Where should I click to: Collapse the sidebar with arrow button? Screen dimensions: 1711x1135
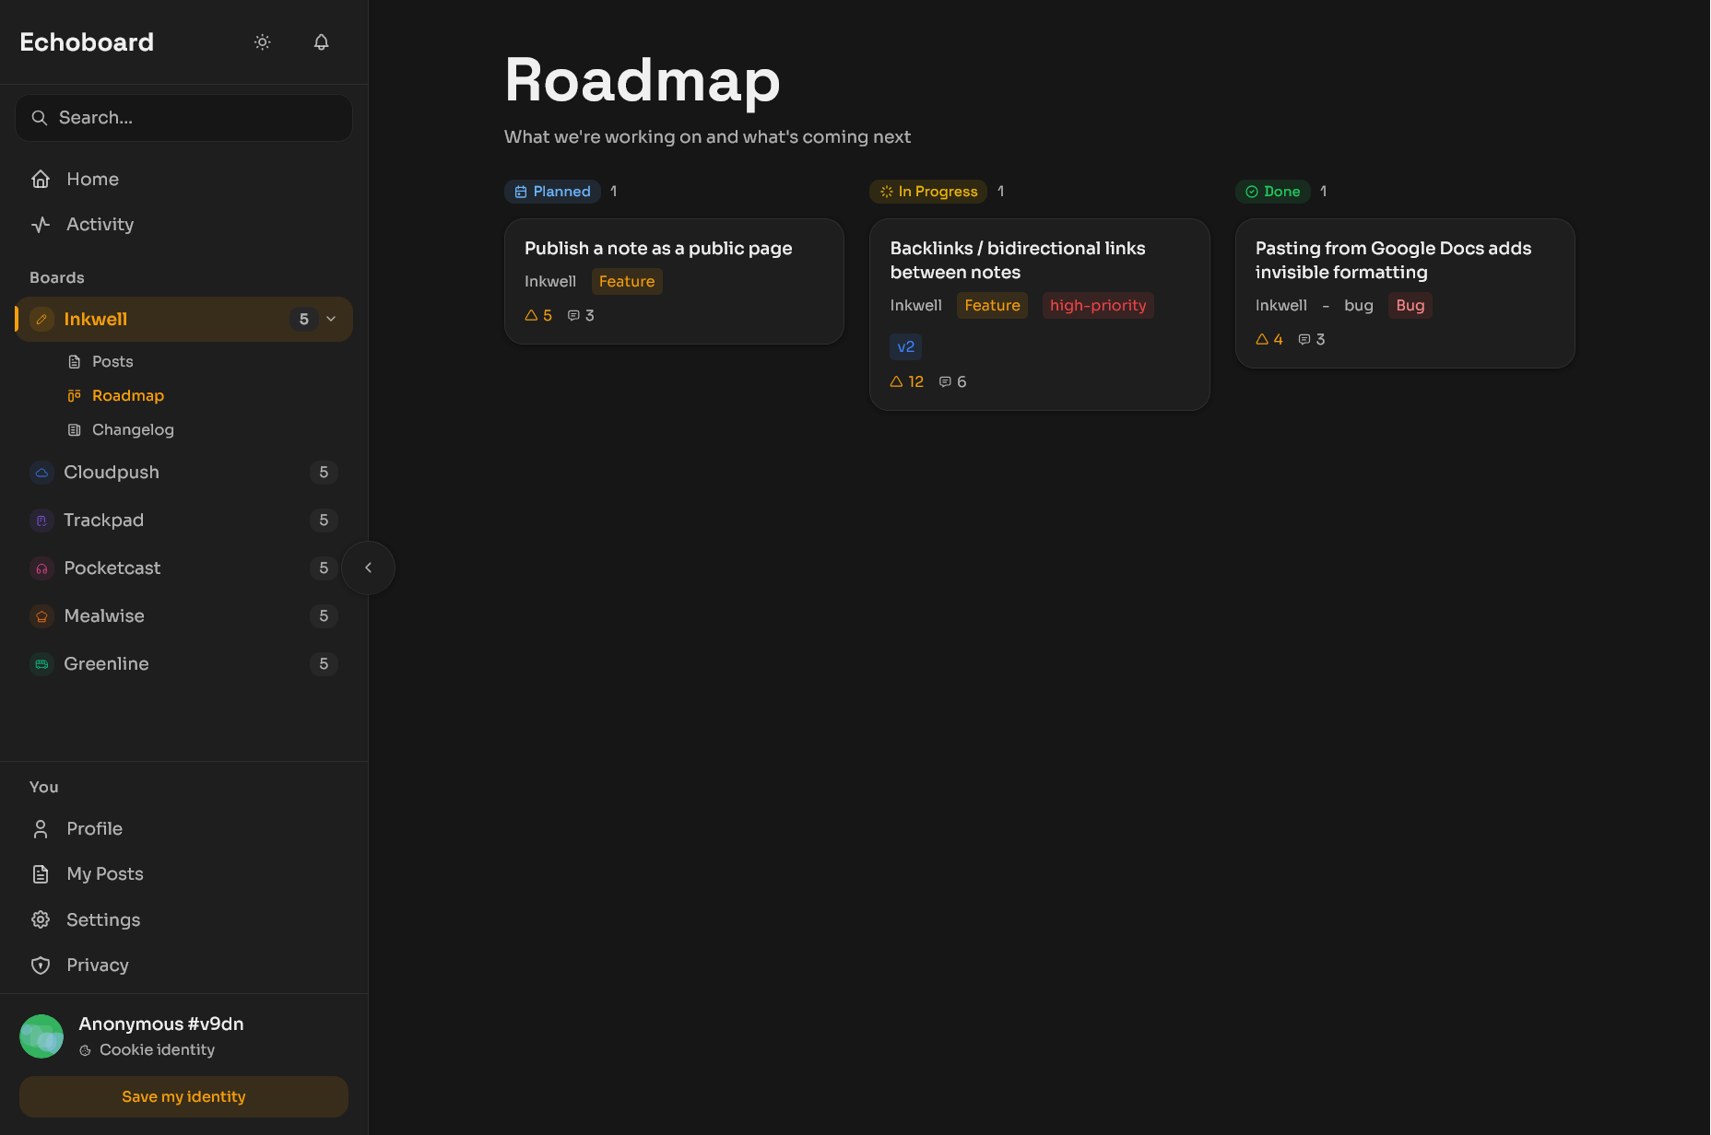click(368, 567)
